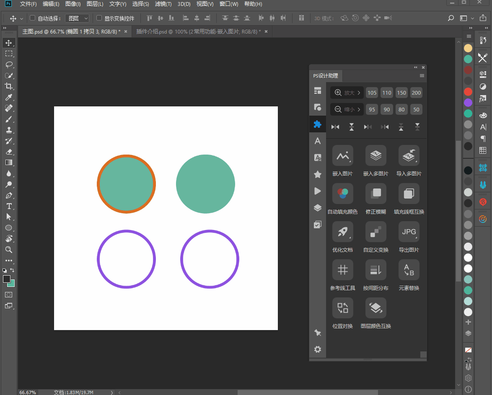The image size is (492, 395).
Task: Pick the Horizontal Type tool
Action: click(x=9, y=206)
